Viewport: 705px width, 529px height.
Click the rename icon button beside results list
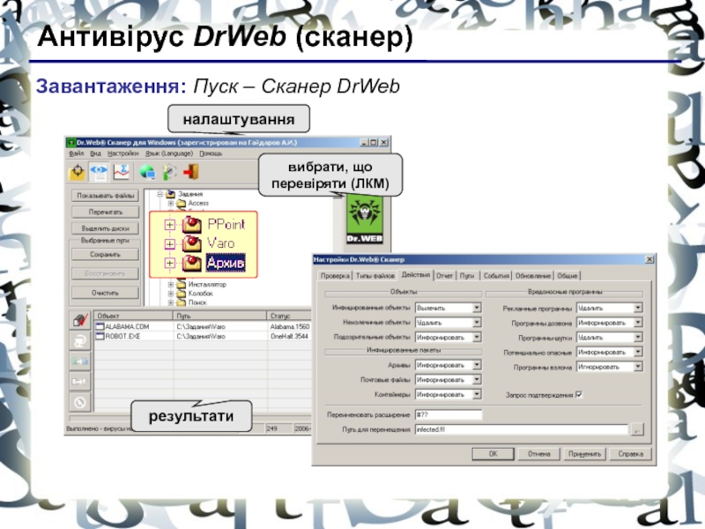coord(80,361)
